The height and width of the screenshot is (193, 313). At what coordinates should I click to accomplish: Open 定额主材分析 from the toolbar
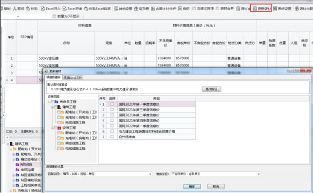(164, 9)
